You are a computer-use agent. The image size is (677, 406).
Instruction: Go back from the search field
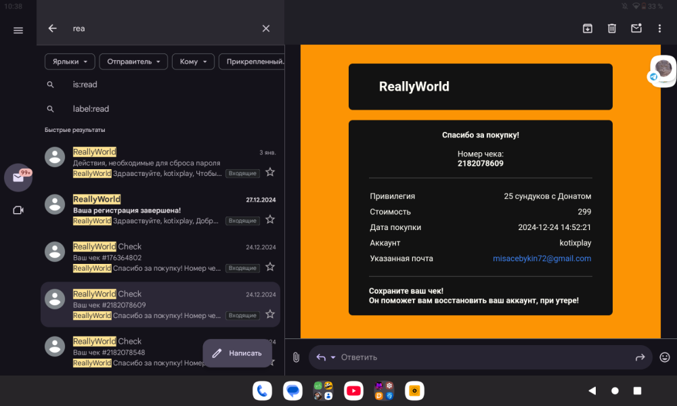(52, 28)
